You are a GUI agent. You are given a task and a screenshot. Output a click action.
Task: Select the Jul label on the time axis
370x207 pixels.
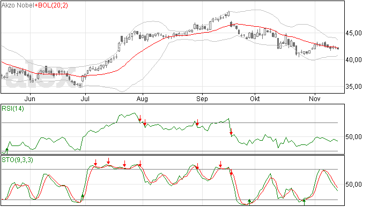[x=85, y=99]
